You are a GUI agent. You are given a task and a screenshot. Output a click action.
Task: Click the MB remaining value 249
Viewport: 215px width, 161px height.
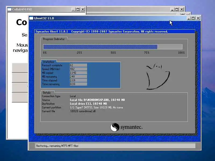[78, 76]
